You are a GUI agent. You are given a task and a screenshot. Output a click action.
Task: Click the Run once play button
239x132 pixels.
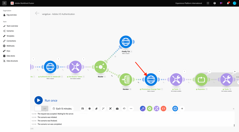(x=39, y=101)
